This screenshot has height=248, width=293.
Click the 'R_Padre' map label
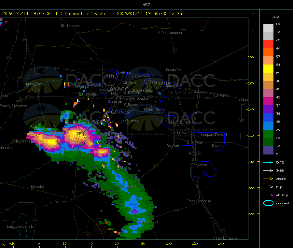pos(187,122)
